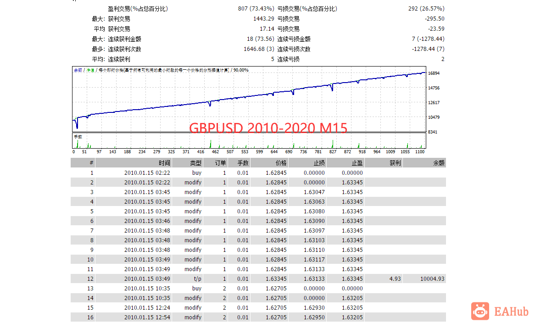Click the 止盈 column header
535x323 pixels.
click(357, 163)
